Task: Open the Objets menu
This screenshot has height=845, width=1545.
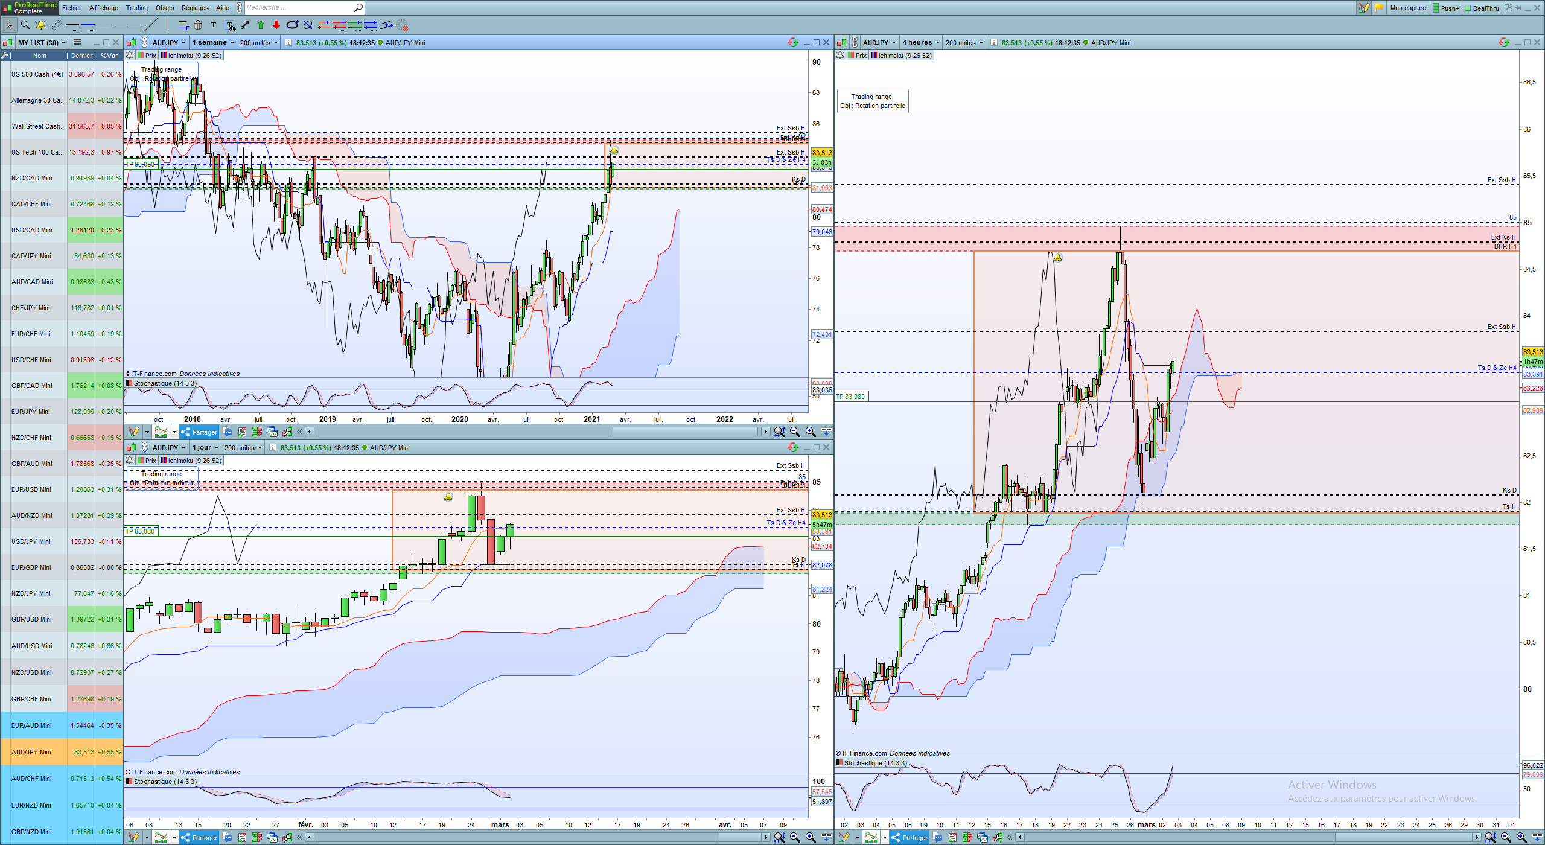Action: [x=165, y=8]
